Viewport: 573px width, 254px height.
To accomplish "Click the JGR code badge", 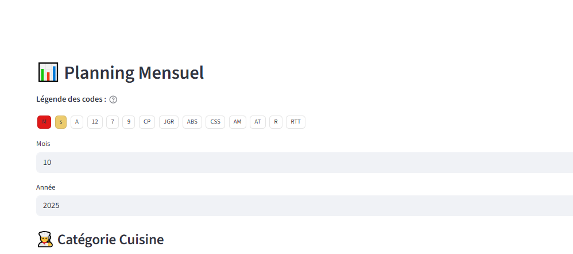I will click(169, 122).
